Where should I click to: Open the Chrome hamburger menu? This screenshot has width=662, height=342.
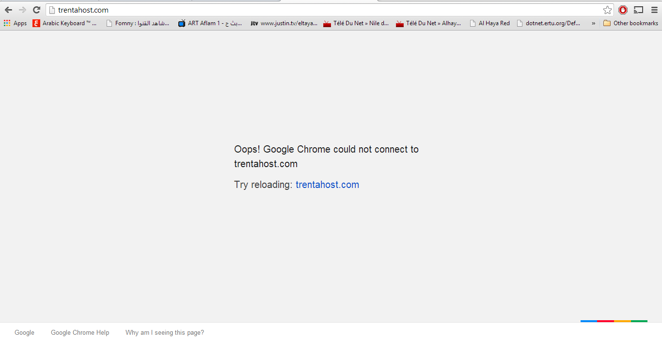point(654,10)
